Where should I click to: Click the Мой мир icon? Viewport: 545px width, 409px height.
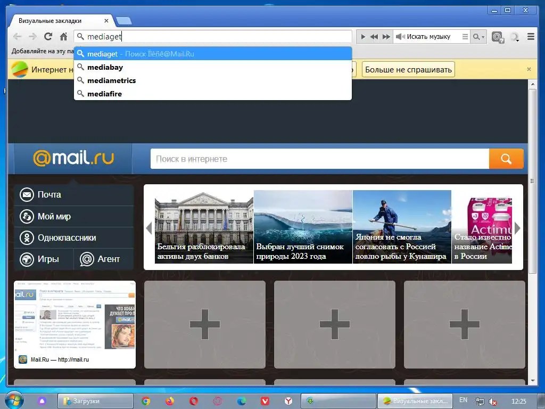[27, 216]
